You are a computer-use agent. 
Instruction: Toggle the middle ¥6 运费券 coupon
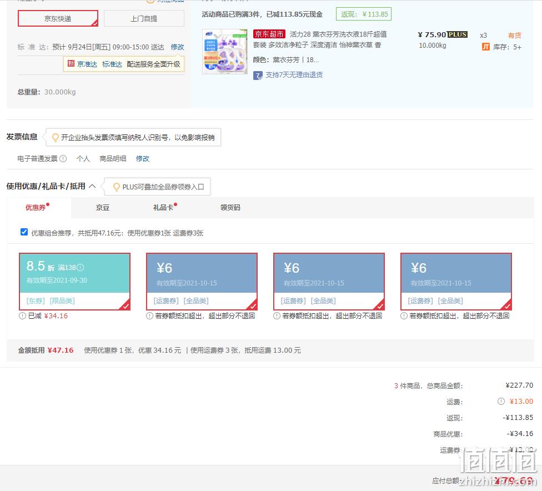329,282
